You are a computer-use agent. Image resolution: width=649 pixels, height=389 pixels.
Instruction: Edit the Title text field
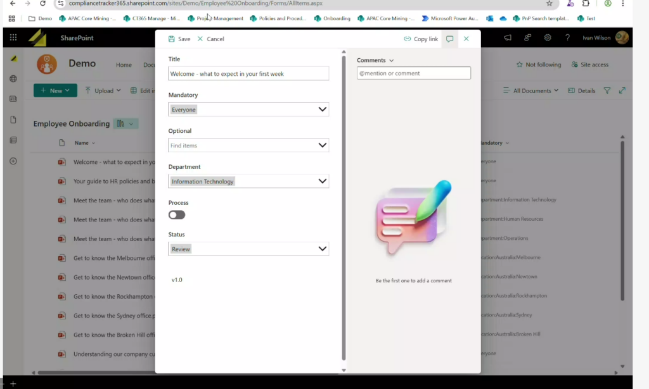click(x=248, y=73)
